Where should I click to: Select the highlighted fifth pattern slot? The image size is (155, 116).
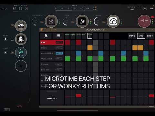pyautogui.click(x=90, y=36)
